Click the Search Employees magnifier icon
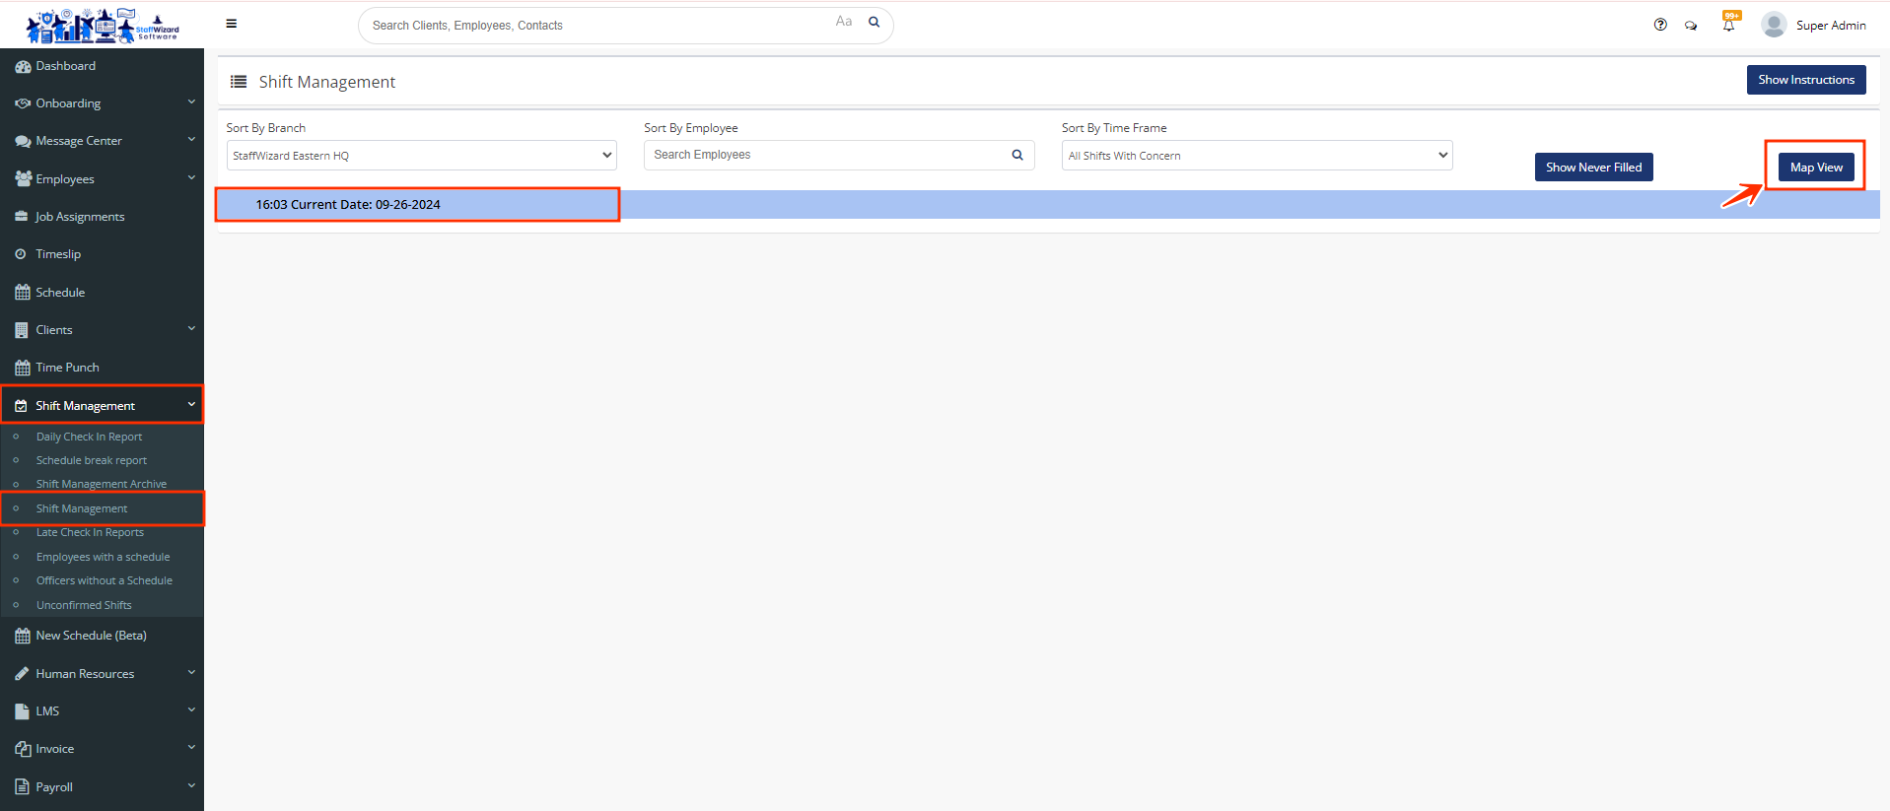 (1016, 155)
